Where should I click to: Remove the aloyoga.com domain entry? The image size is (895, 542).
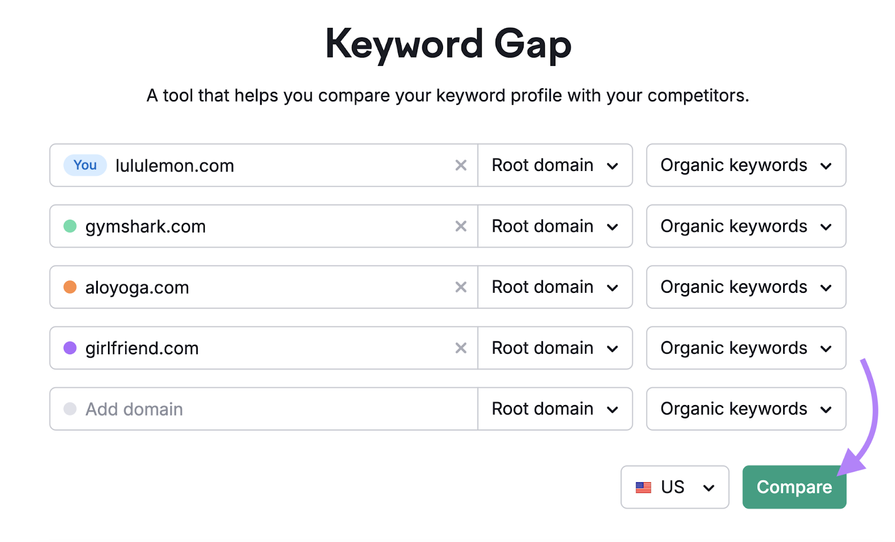pyautogui.click(x=460, y=287)
